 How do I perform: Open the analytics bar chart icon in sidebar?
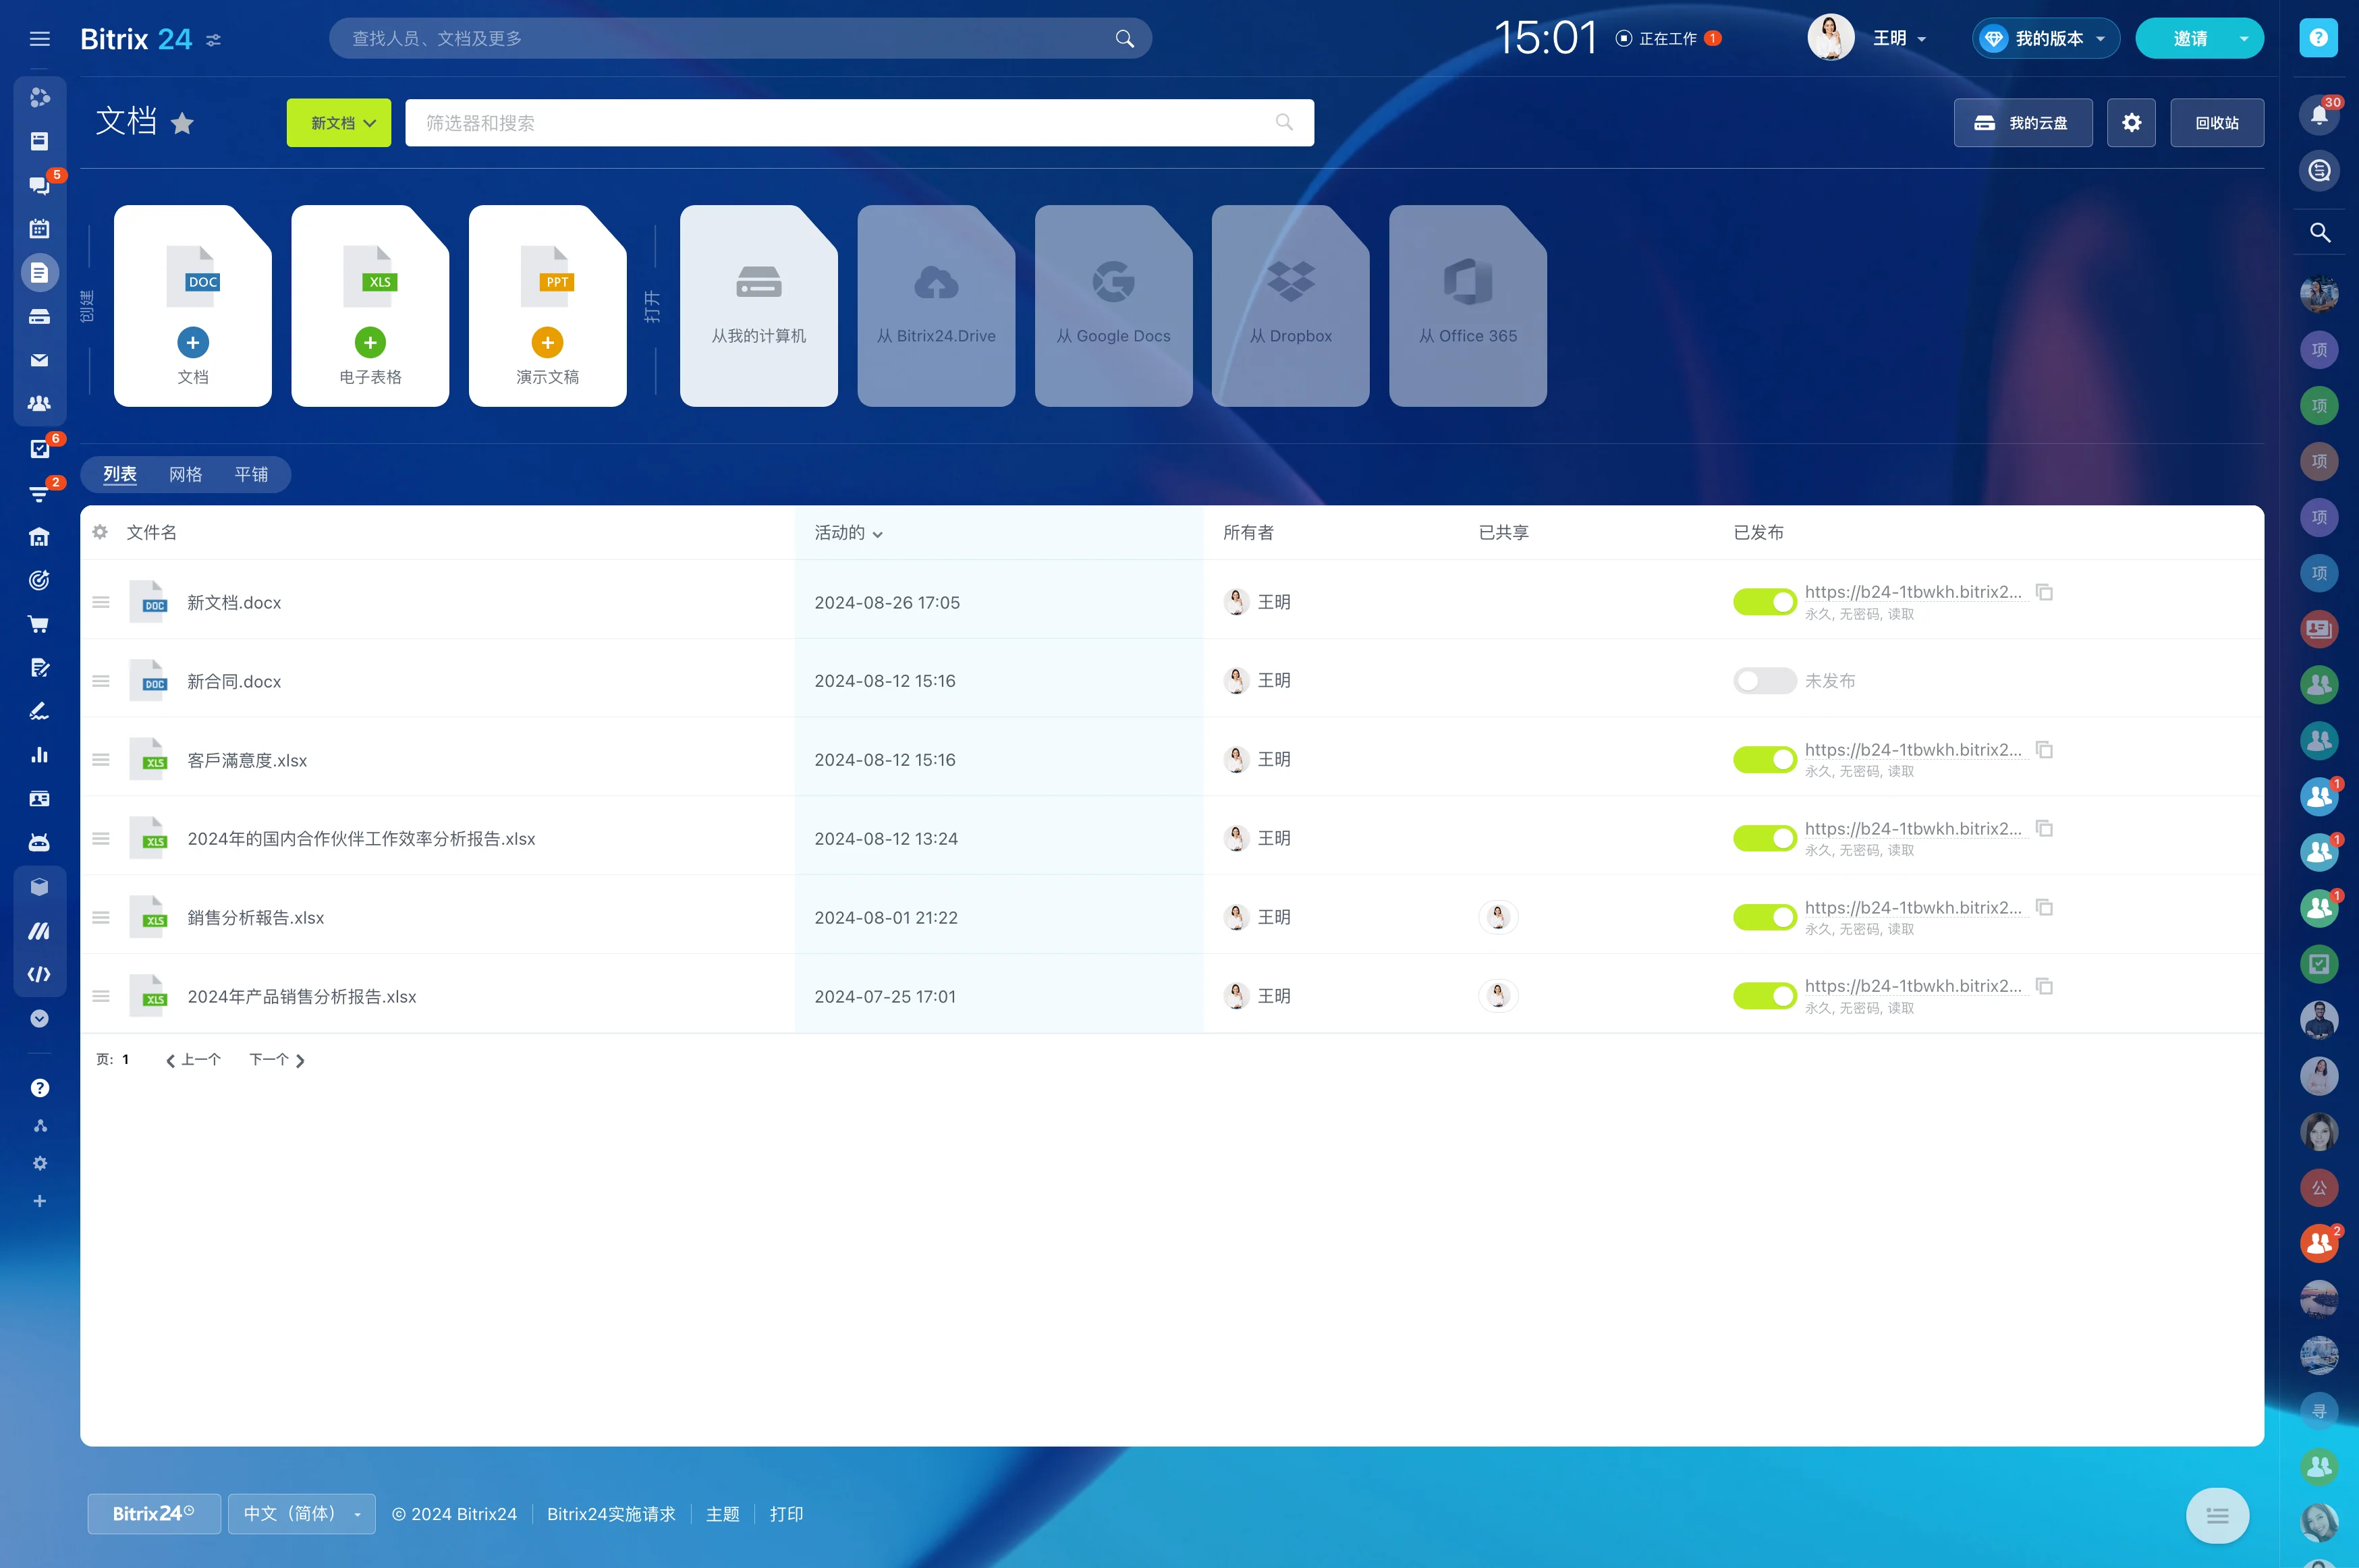pyautogui.click(x=40, y=755)
